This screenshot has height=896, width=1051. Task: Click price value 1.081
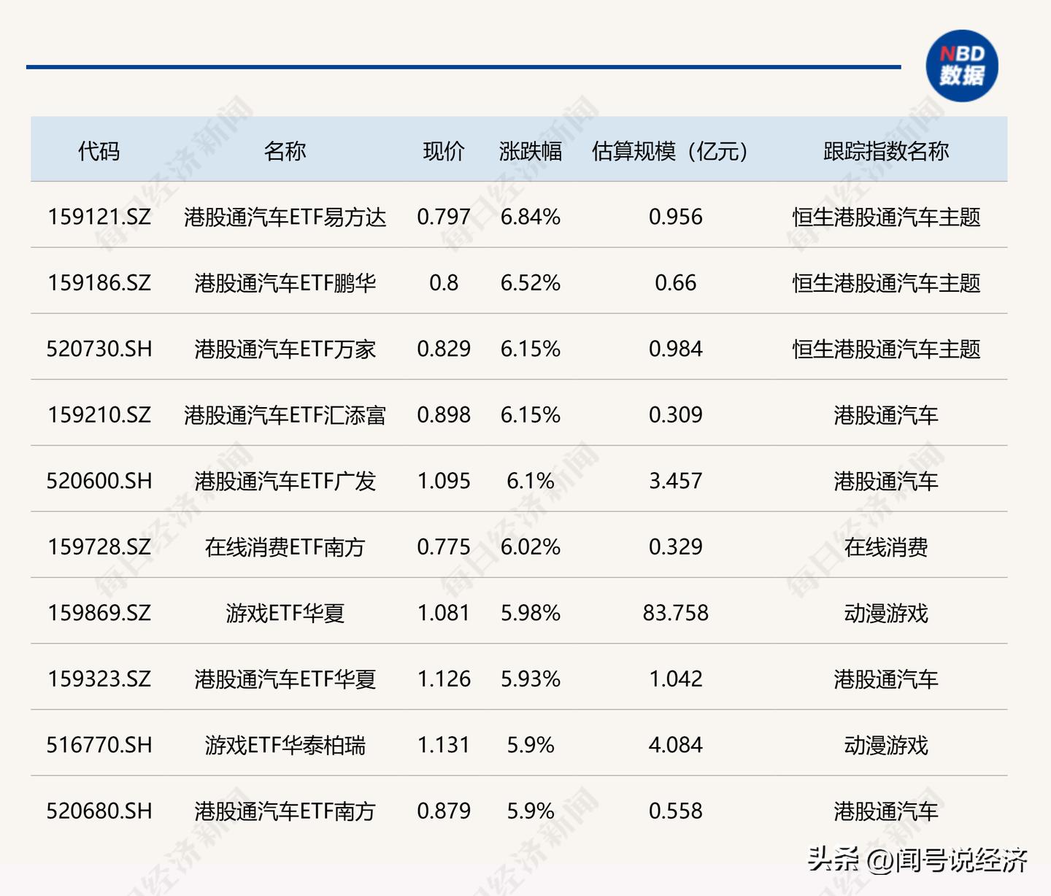[444, 613]
